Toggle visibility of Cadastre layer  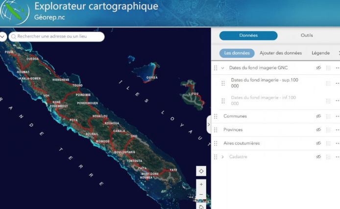pos(318,157)
